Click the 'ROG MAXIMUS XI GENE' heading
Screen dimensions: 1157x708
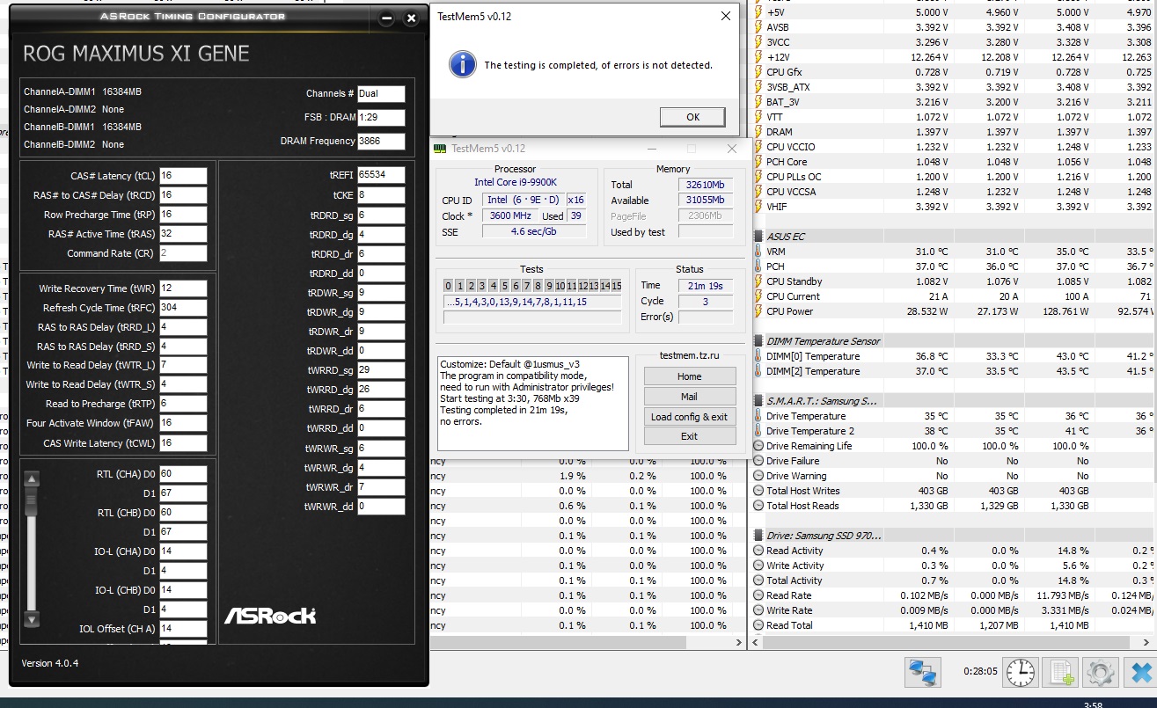click(136, 53)
